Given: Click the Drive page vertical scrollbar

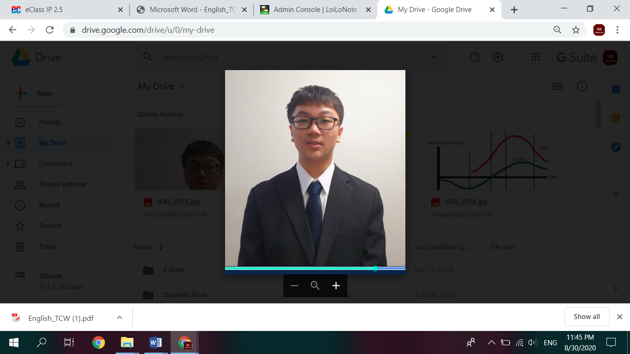Looking at the screenshot, I should tap(598, 114).
